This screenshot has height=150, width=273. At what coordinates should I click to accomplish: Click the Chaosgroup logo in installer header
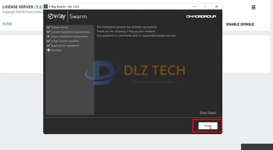201,16
